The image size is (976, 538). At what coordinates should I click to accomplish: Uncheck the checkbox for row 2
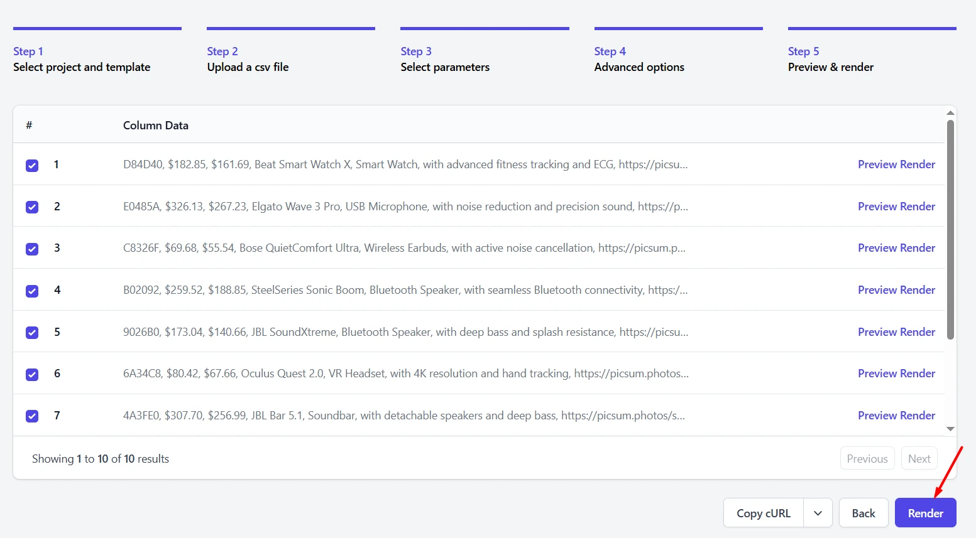point(32,207)
